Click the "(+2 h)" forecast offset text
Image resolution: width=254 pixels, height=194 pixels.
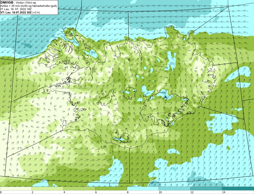click(36, 12)
